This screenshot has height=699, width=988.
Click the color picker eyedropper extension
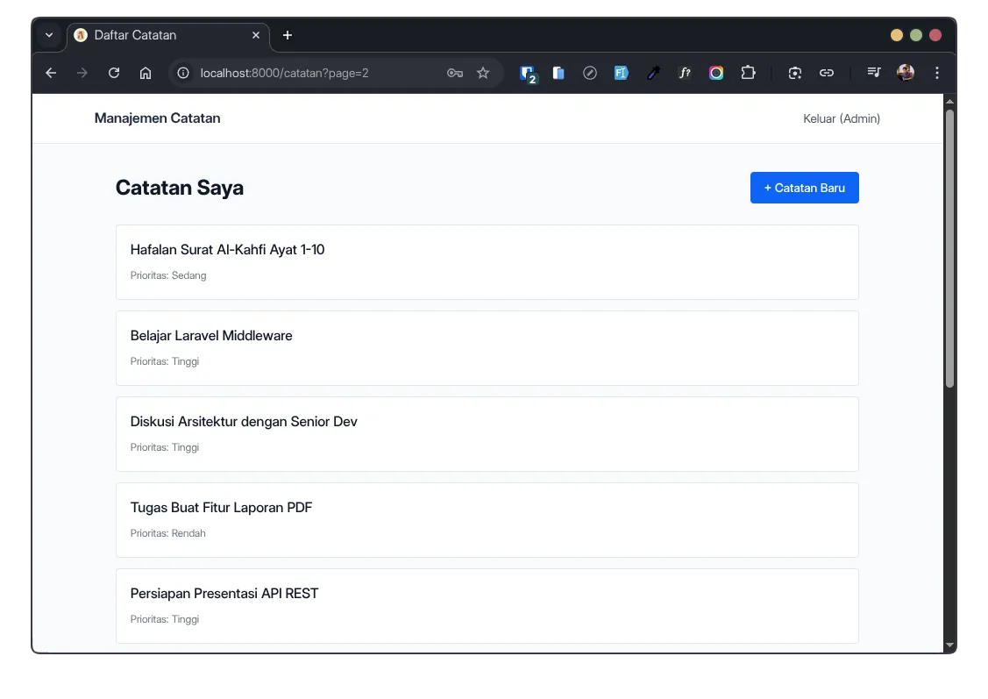coord(653,74)
